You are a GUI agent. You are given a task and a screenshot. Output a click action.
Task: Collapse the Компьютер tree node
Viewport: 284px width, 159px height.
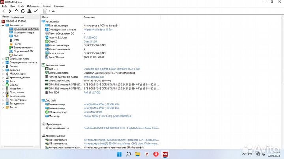click(3, 25)
